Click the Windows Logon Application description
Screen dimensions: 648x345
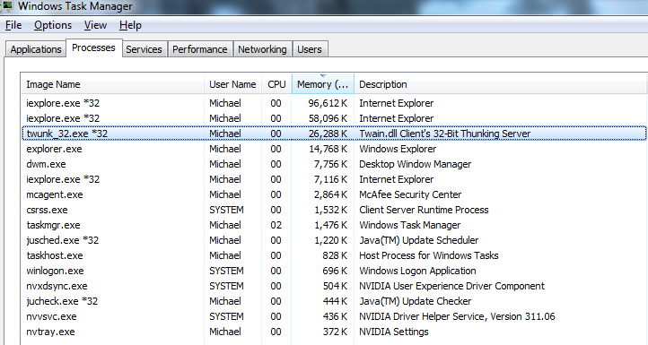(417, 271)
